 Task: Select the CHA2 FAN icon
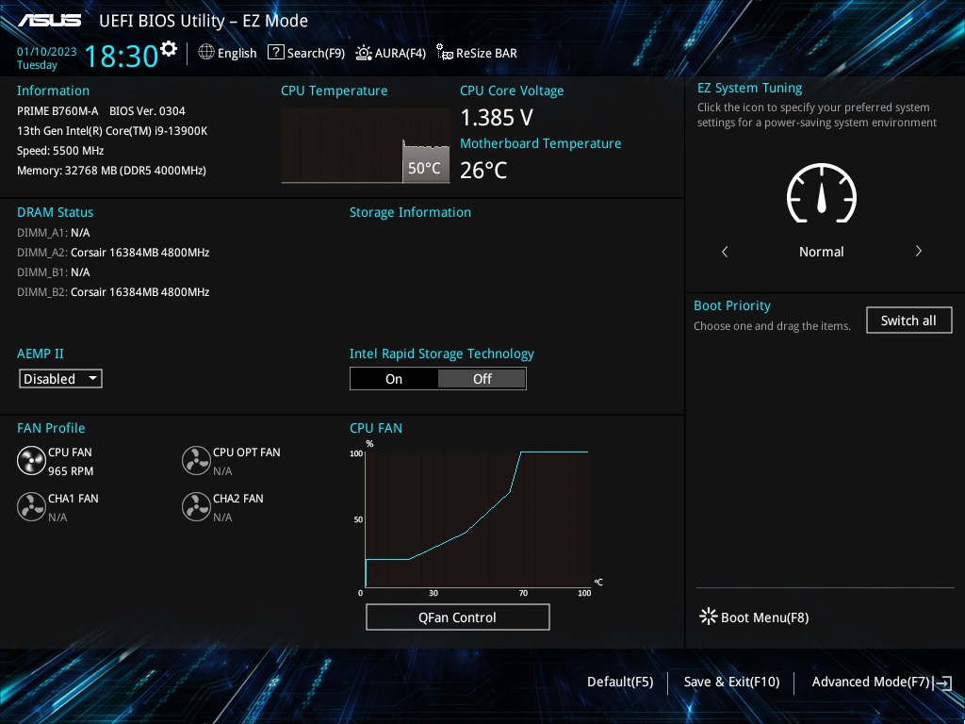[x=196, y=507]
